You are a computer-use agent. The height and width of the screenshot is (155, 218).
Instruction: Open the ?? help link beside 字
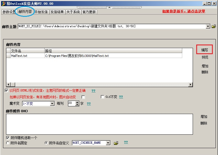coord(89,104)
